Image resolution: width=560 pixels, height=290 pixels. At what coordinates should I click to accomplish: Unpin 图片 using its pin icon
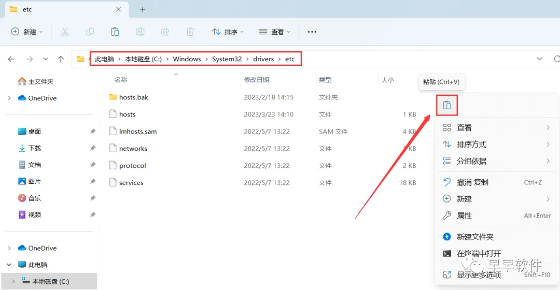click(93, 181)
